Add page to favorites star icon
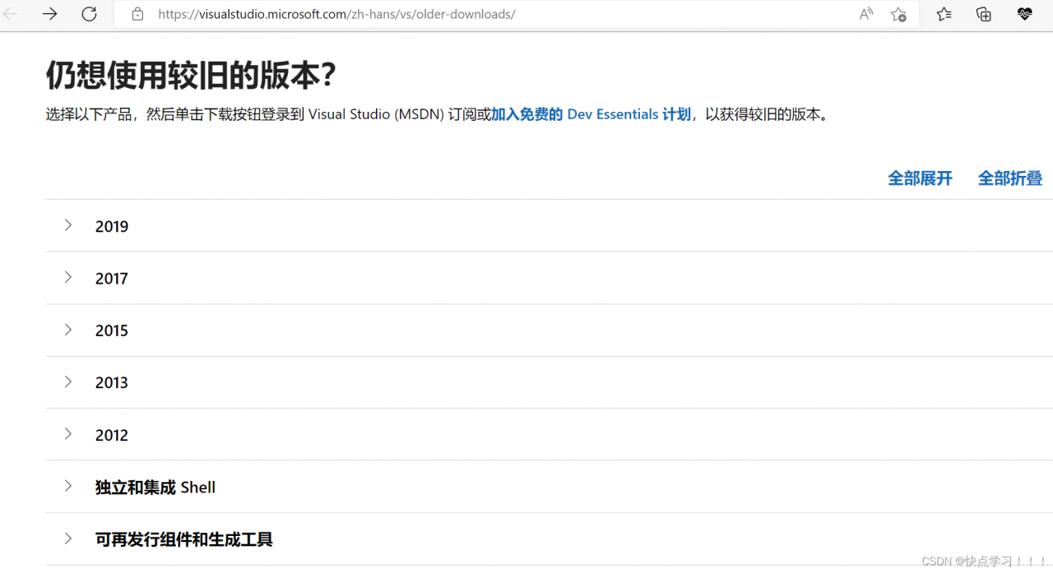 [898, 14]
